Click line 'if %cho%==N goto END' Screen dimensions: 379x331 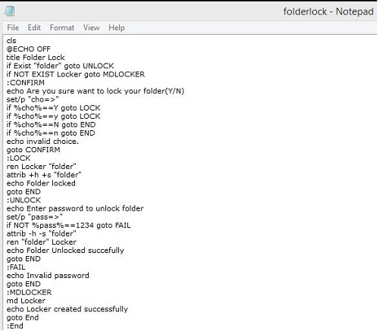coord(51,124)
